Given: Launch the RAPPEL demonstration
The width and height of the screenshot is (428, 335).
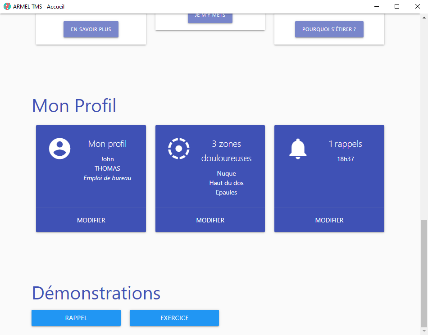Looking at the screenshot, I should click(x=76, y=318).
